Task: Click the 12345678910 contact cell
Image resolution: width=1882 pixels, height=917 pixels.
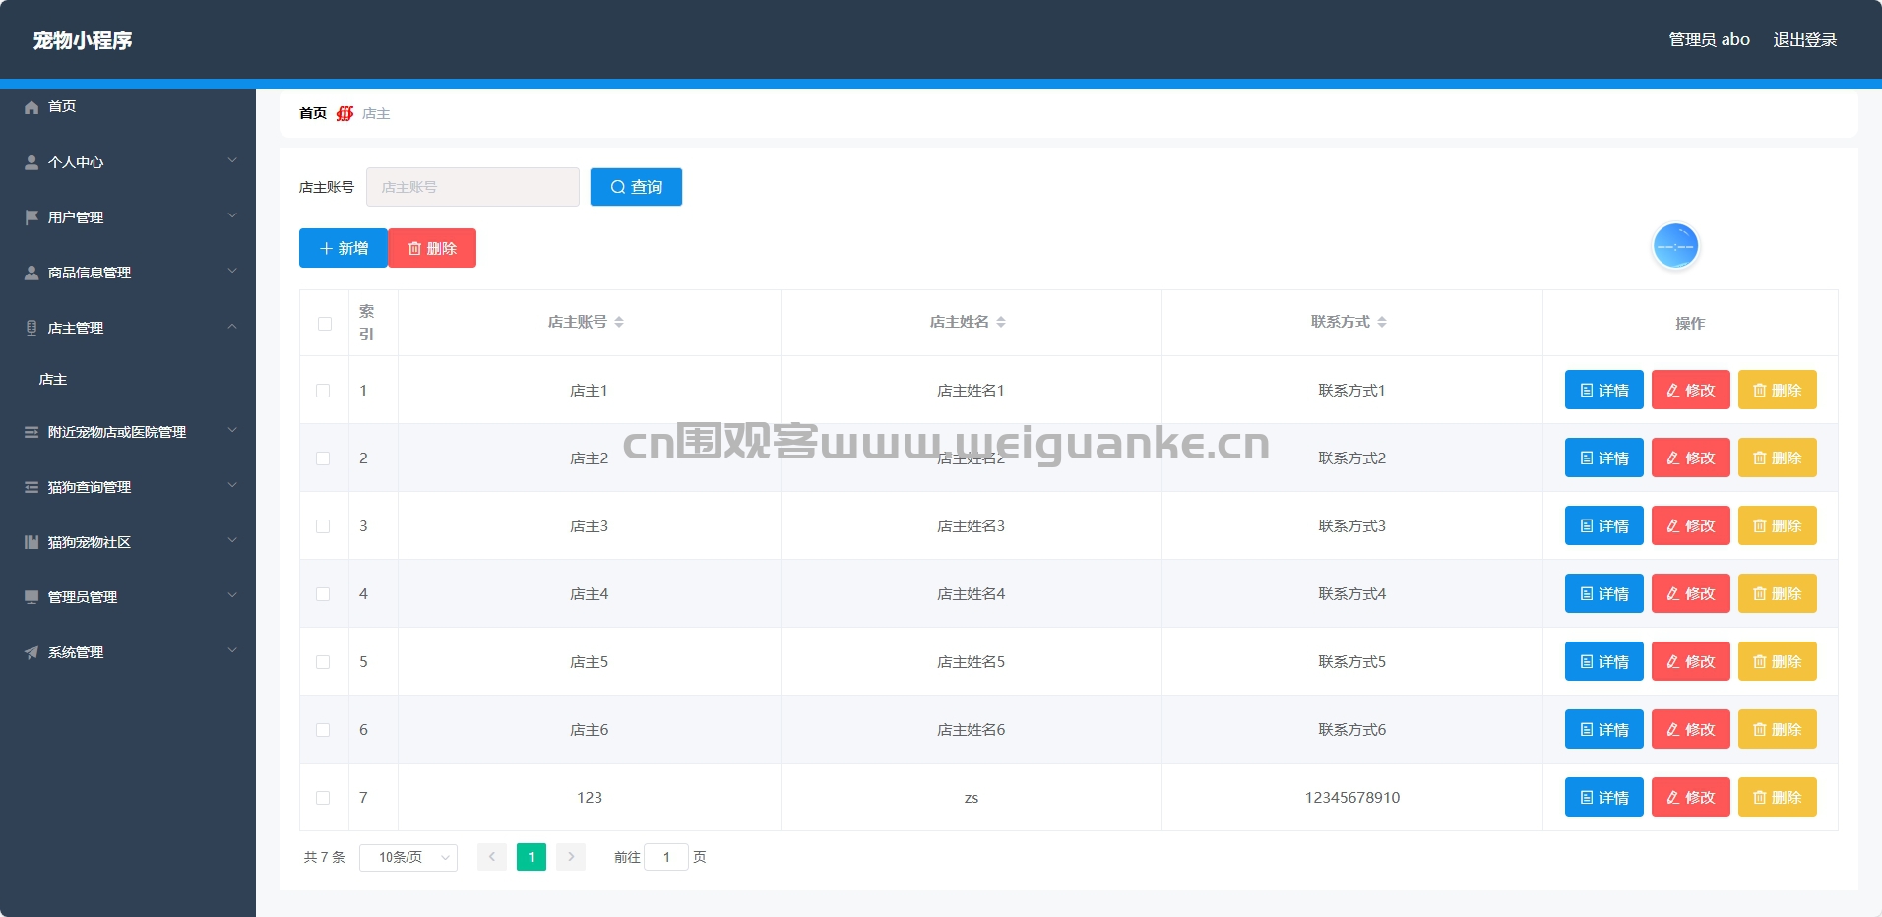Action: [1352, 798]
